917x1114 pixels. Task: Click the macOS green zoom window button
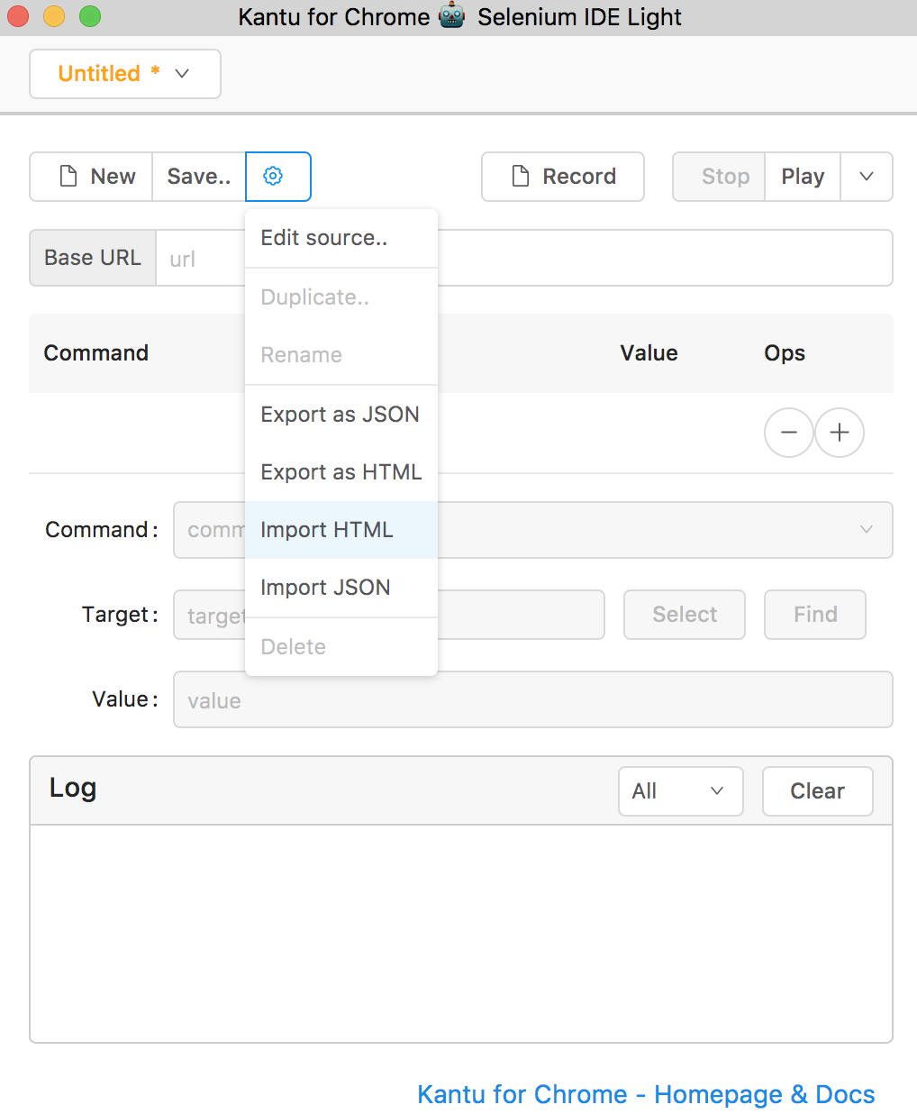[x=90, y=16]
